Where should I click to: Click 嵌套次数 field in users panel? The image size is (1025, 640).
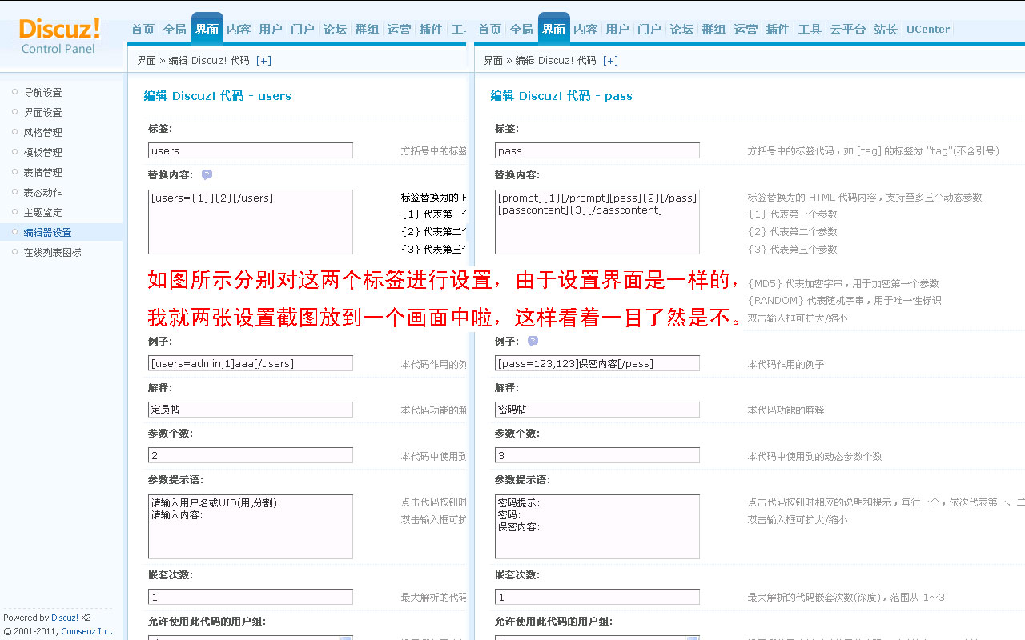click(x=251, y=597)
